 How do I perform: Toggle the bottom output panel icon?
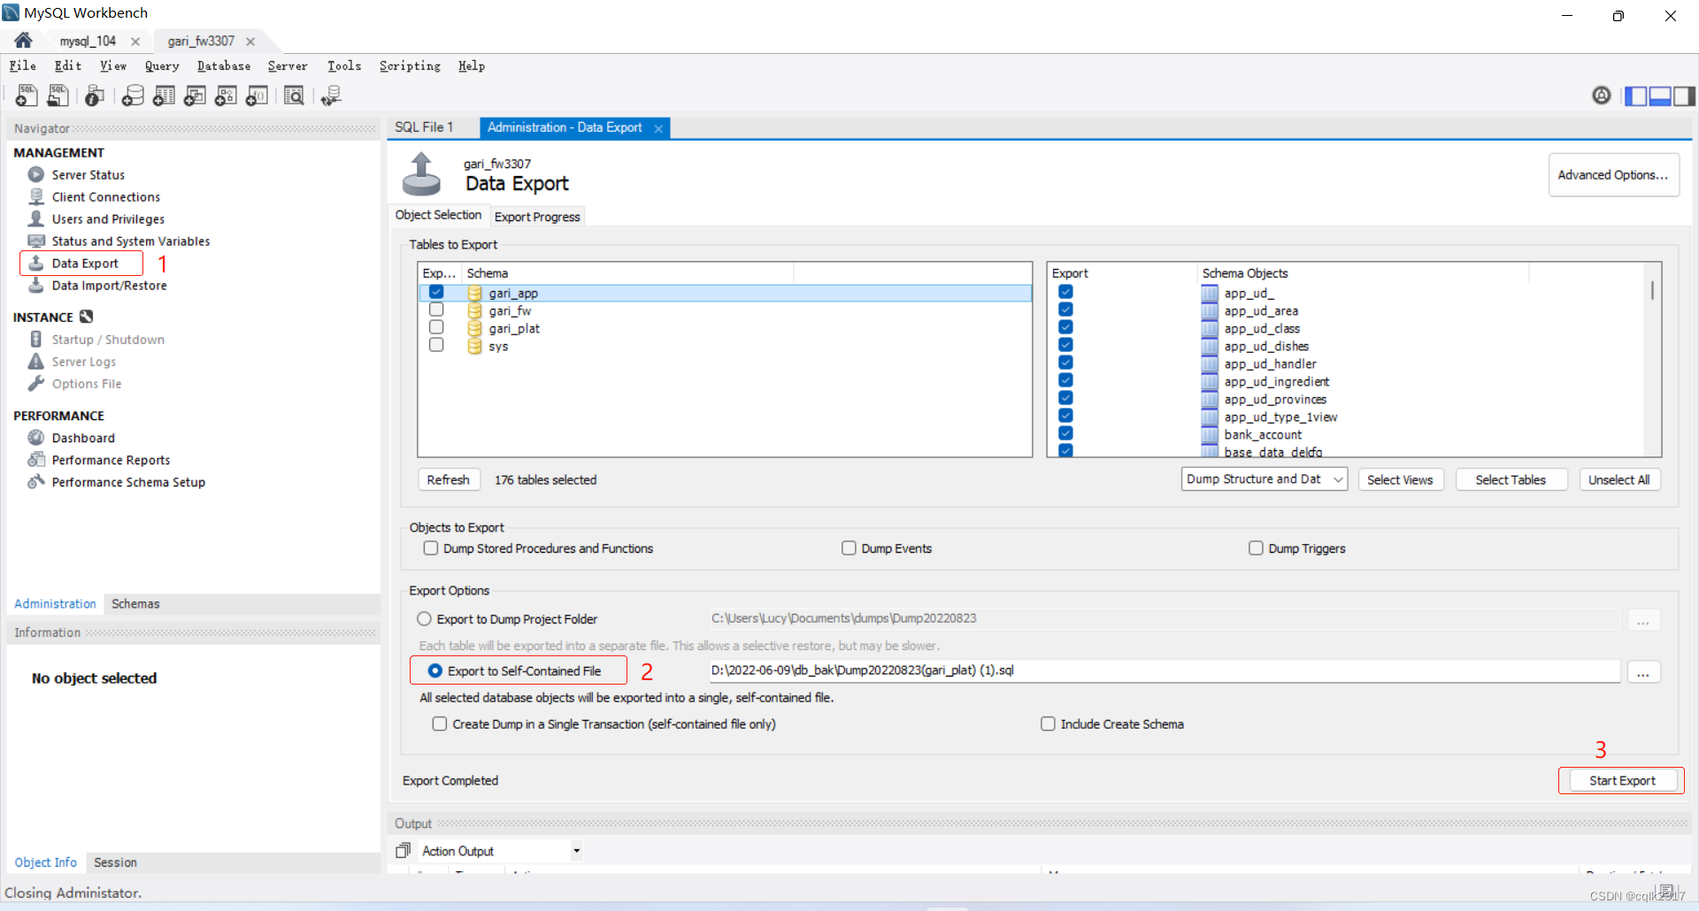tap(1660, 96)
